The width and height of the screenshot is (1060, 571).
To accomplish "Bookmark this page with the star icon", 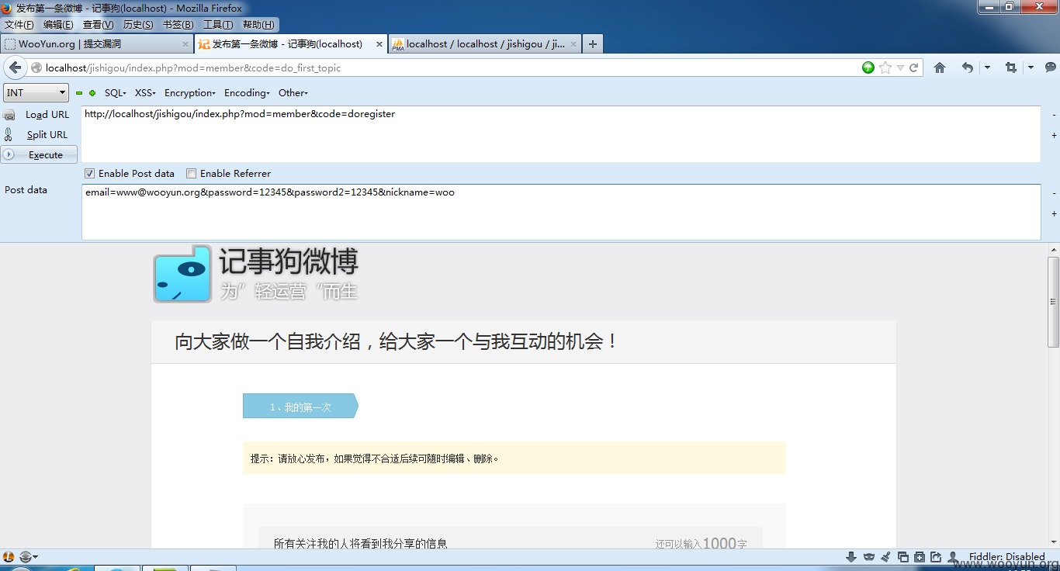I will tap(885, 67).
